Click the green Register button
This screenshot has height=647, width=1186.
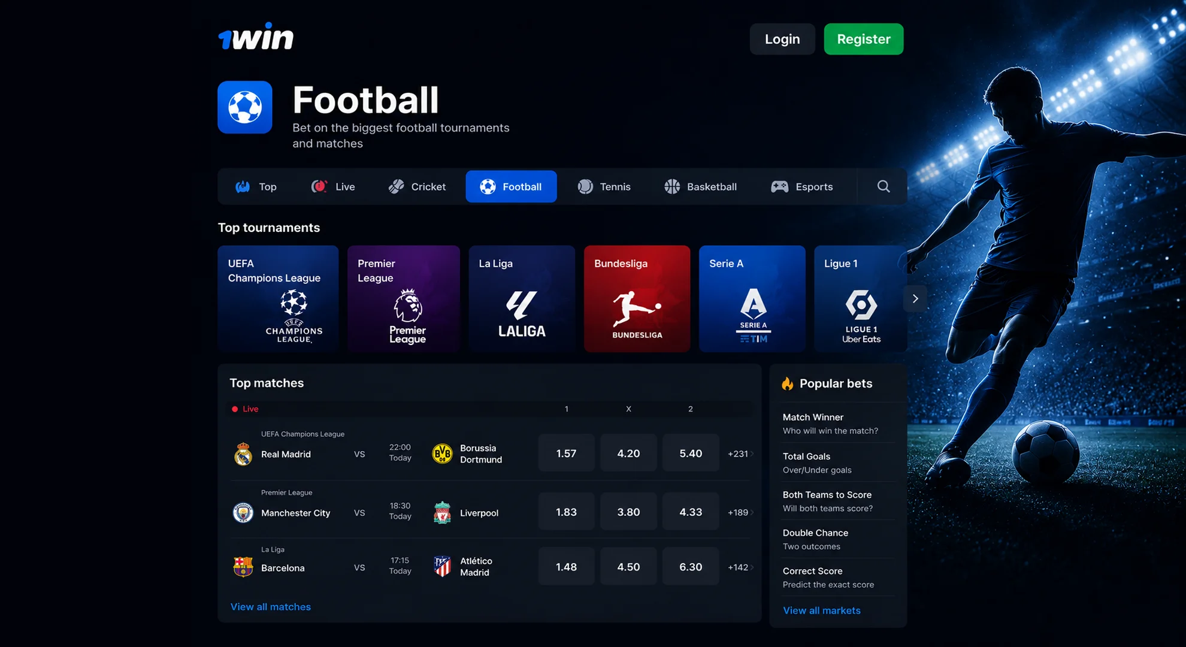click(x=864, y=39)
